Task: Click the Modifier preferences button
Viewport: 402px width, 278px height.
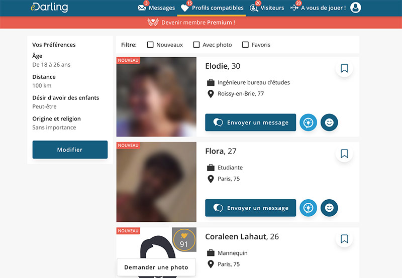Action: [x=70, y=150]
